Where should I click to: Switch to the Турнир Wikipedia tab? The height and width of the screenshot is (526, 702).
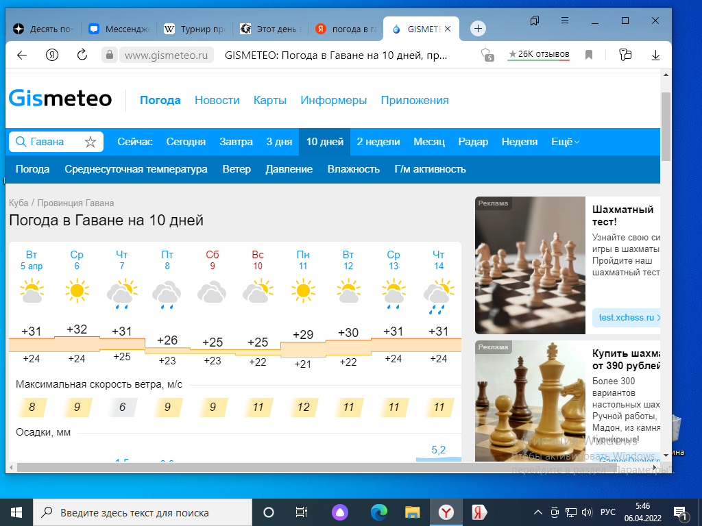(x=195, y=29)
